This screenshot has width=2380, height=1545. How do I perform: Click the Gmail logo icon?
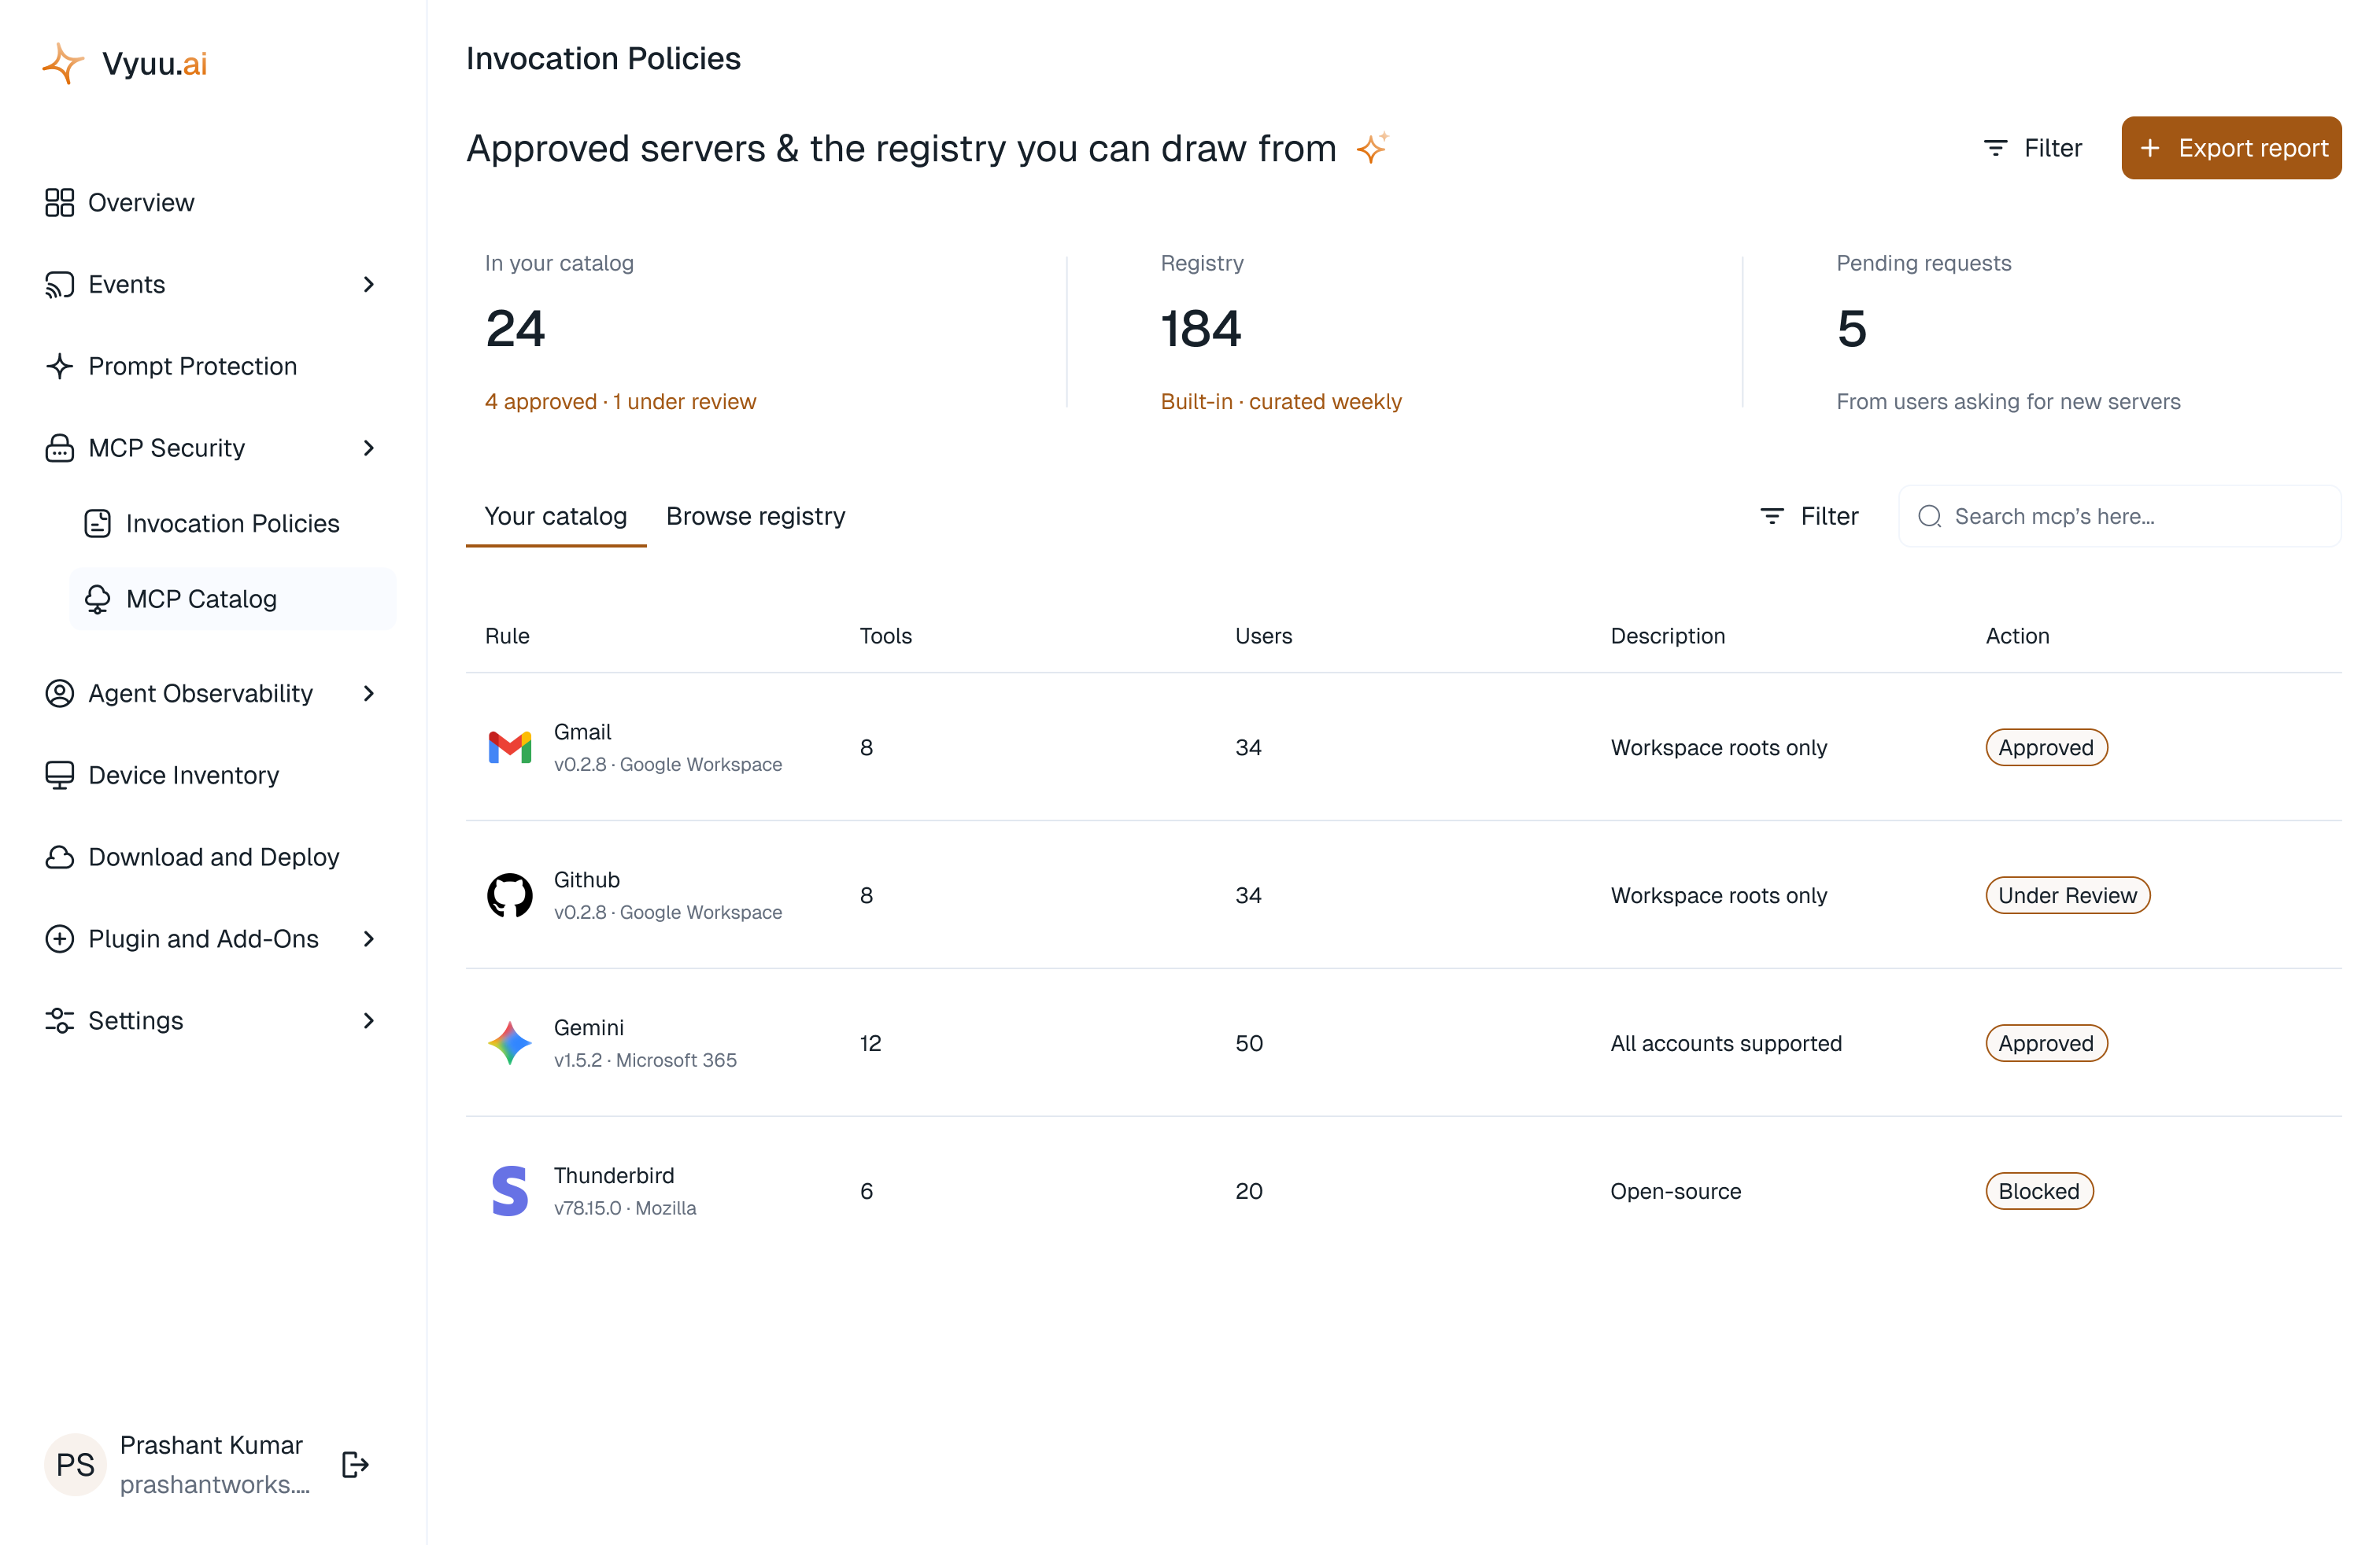[510, 747]
